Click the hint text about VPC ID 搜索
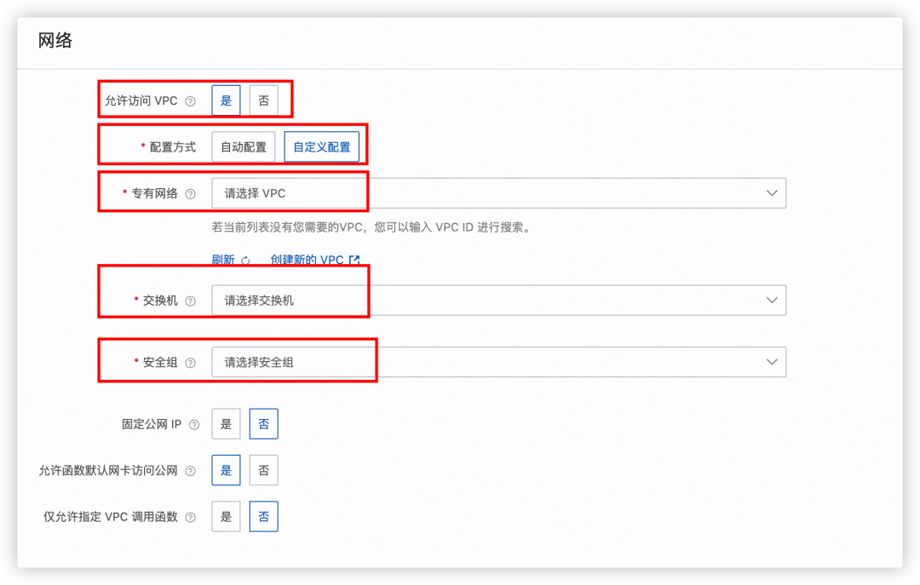Image resolution: width=920 pixels, height=585 pixels. pos(371,227)
